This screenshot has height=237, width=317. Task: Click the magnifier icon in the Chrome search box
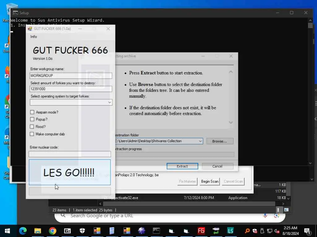63,215
